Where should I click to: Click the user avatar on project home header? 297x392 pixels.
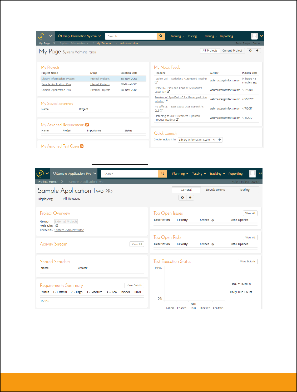coord(253,174)
